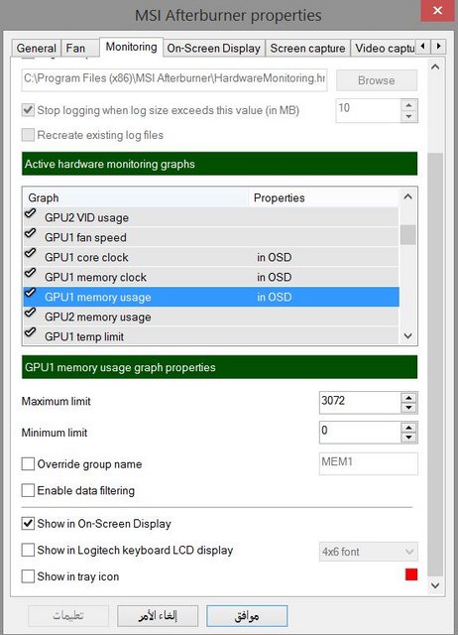Viewport: 458px width, 635px height.
Task: Increase Minimum limit with up spinner
Action: [x=408, y=428]
